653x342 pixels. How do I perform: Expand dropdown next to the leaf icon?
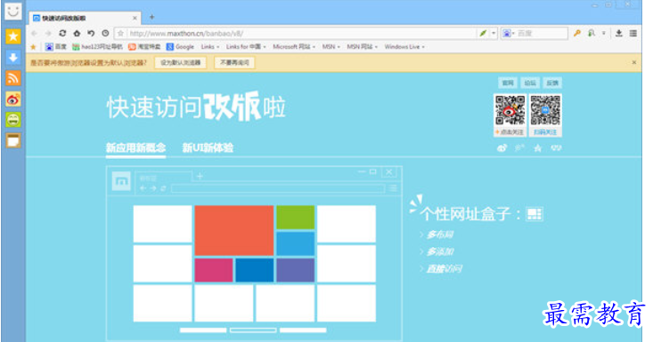point(494,33)
